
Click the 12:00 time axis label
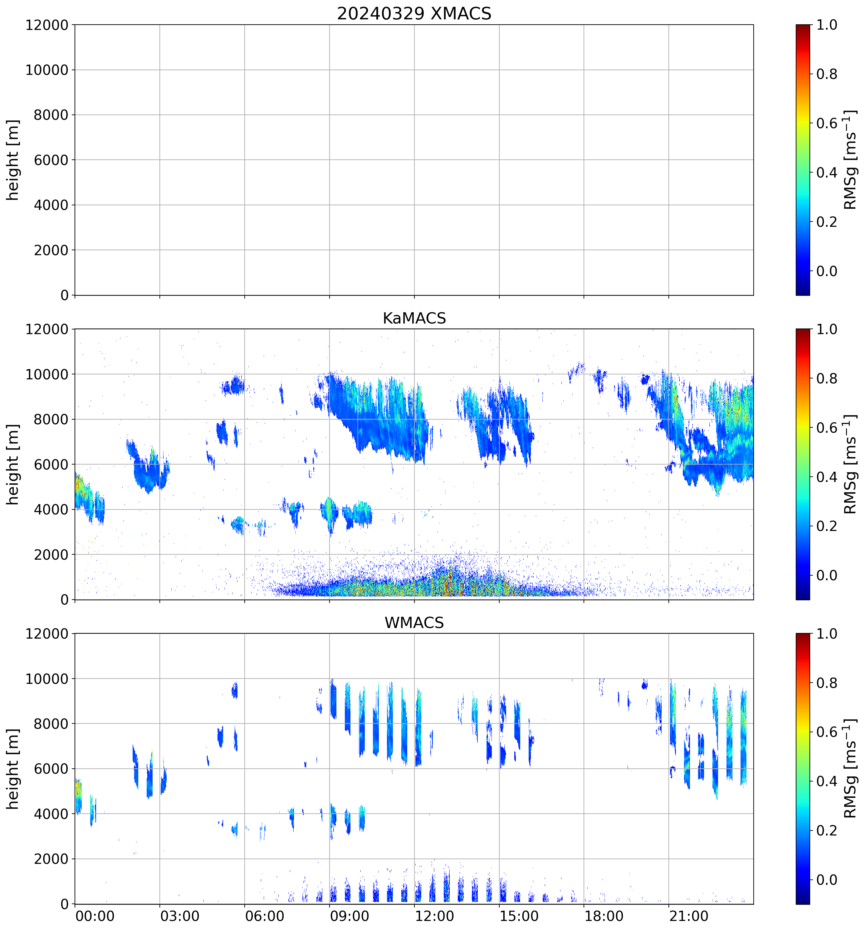tap(434, 916)
